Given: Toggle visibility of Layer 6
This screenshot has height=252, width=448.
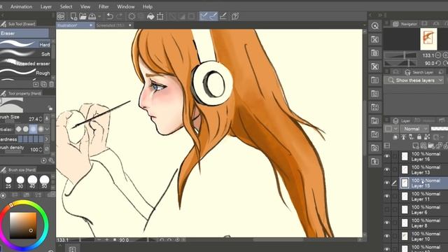Looking at the screenshot, I should click(x=387, y=210).
